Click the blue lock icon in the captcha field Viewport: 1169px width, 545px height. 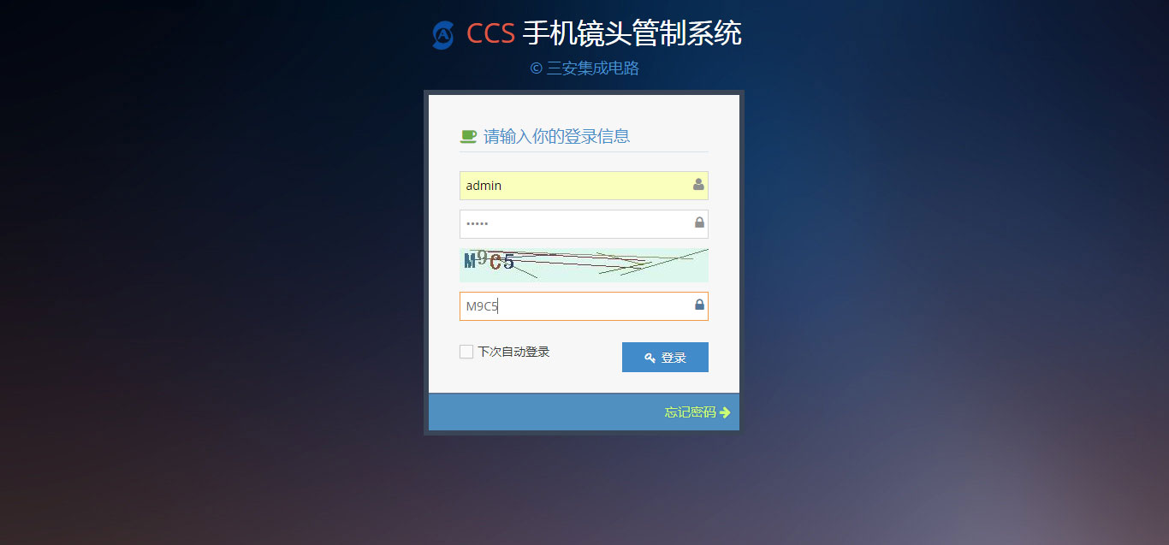(699, 305)
